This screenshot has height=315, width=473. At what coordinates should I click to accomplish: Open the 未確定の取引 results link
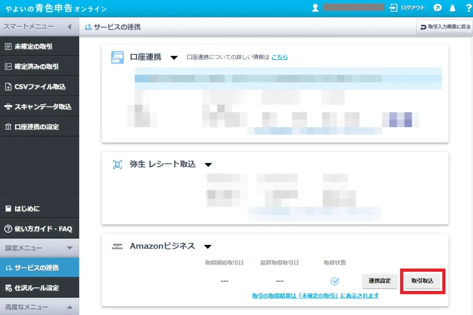[315, 296]
